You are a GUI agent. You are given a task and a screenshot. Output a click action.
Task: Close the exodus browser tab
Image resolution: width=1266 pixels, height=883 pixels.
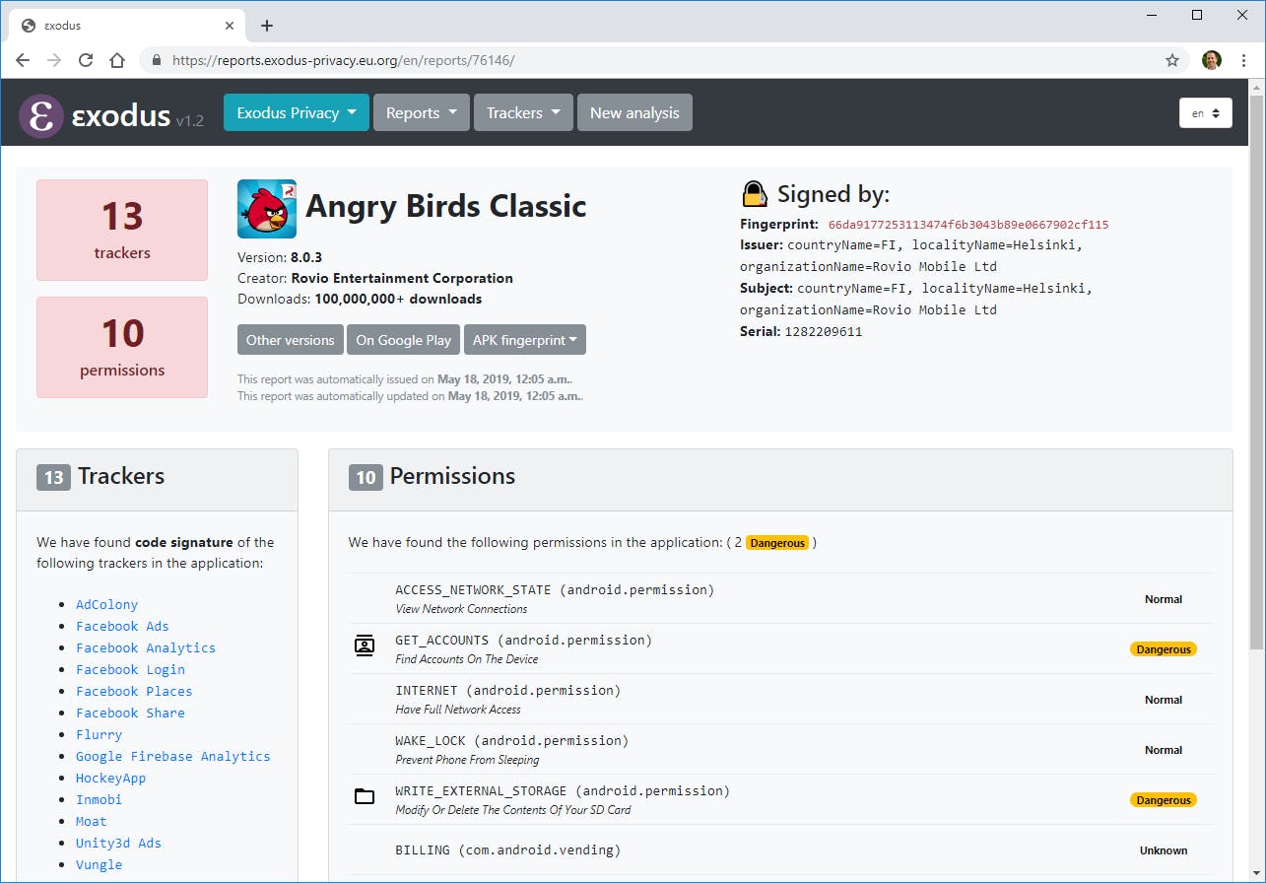click(230, 26)
